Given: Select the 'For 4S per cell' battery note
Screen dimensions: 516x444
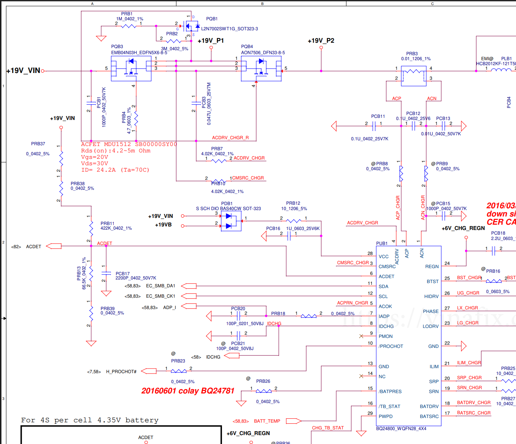Looking at the screenshot, I should click(89, 420).
